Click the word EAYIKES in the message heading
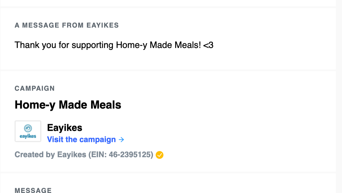342x193 pixels. [103, 25]
